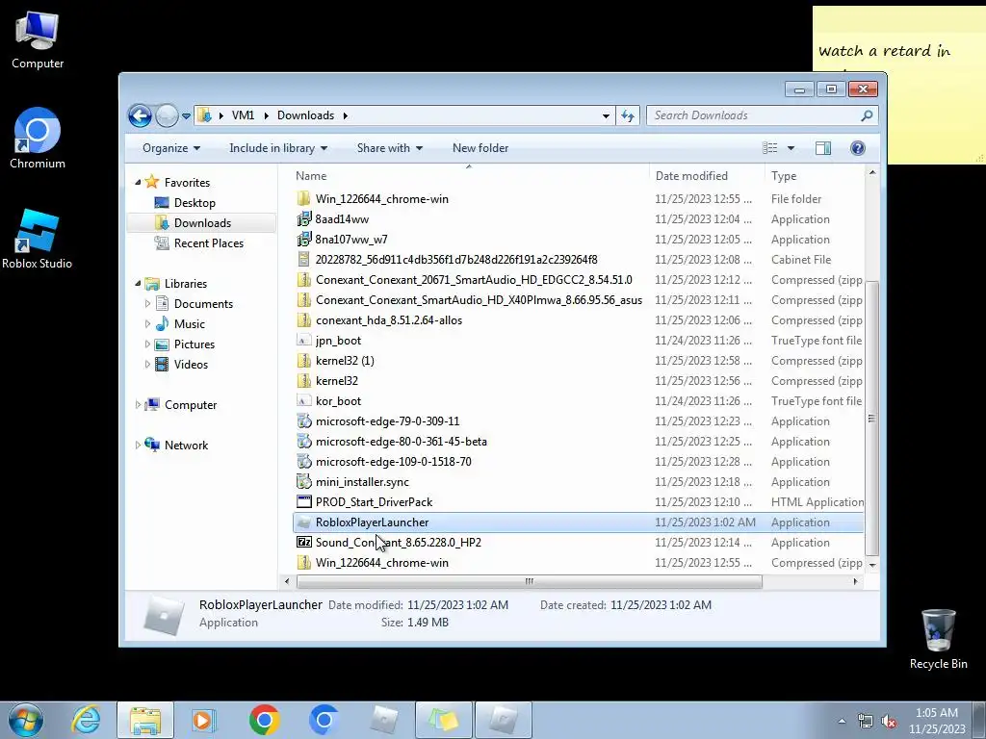
Task: Select Music in Libraries
Action: [190, 324]
